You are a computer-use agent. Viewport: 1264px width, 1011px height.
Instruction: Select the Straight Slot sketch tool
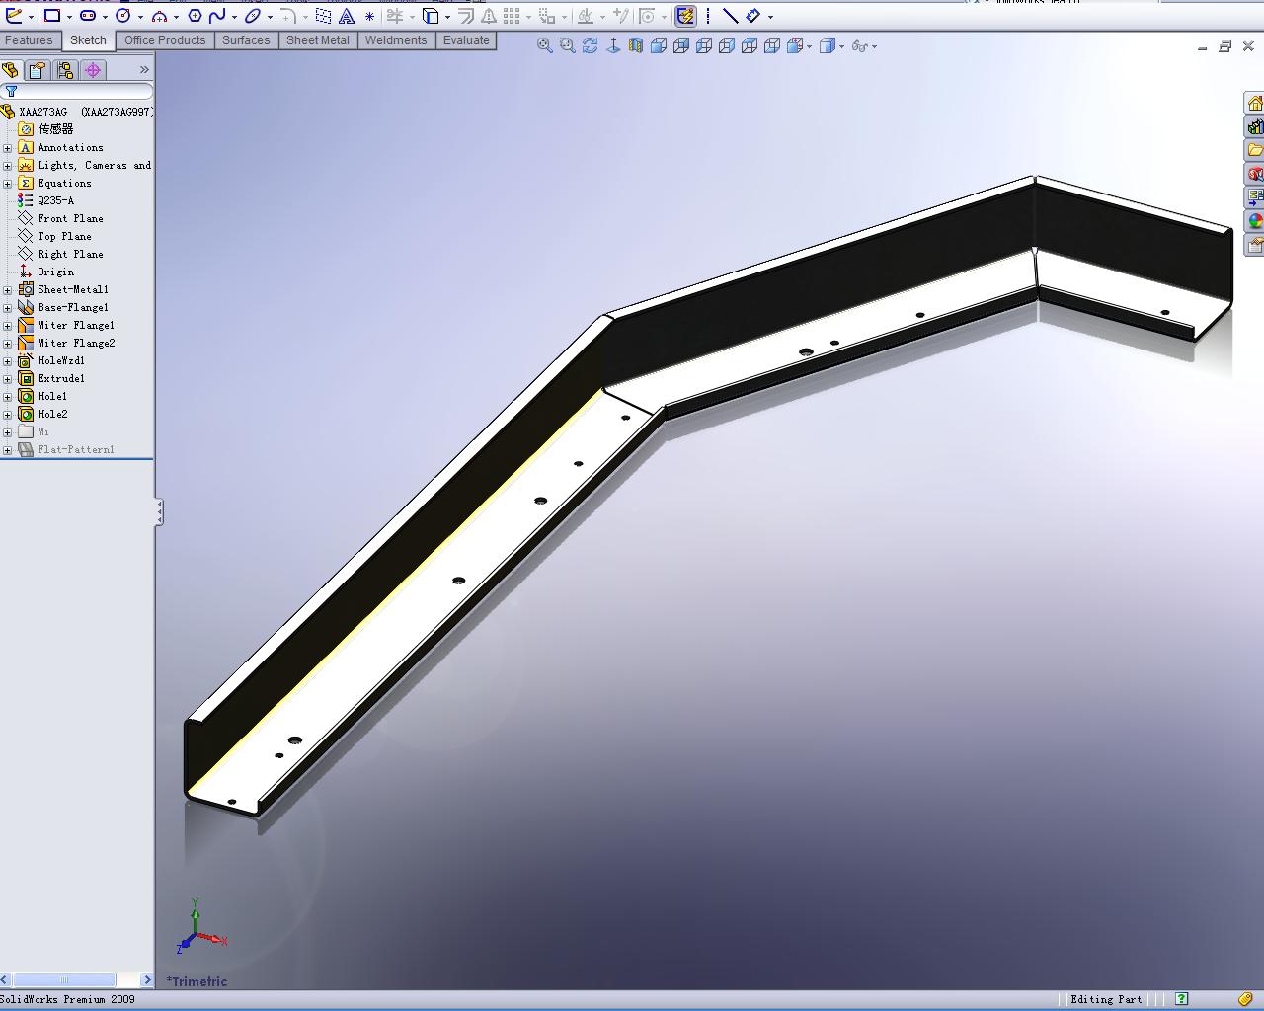[x=88, y=16]
